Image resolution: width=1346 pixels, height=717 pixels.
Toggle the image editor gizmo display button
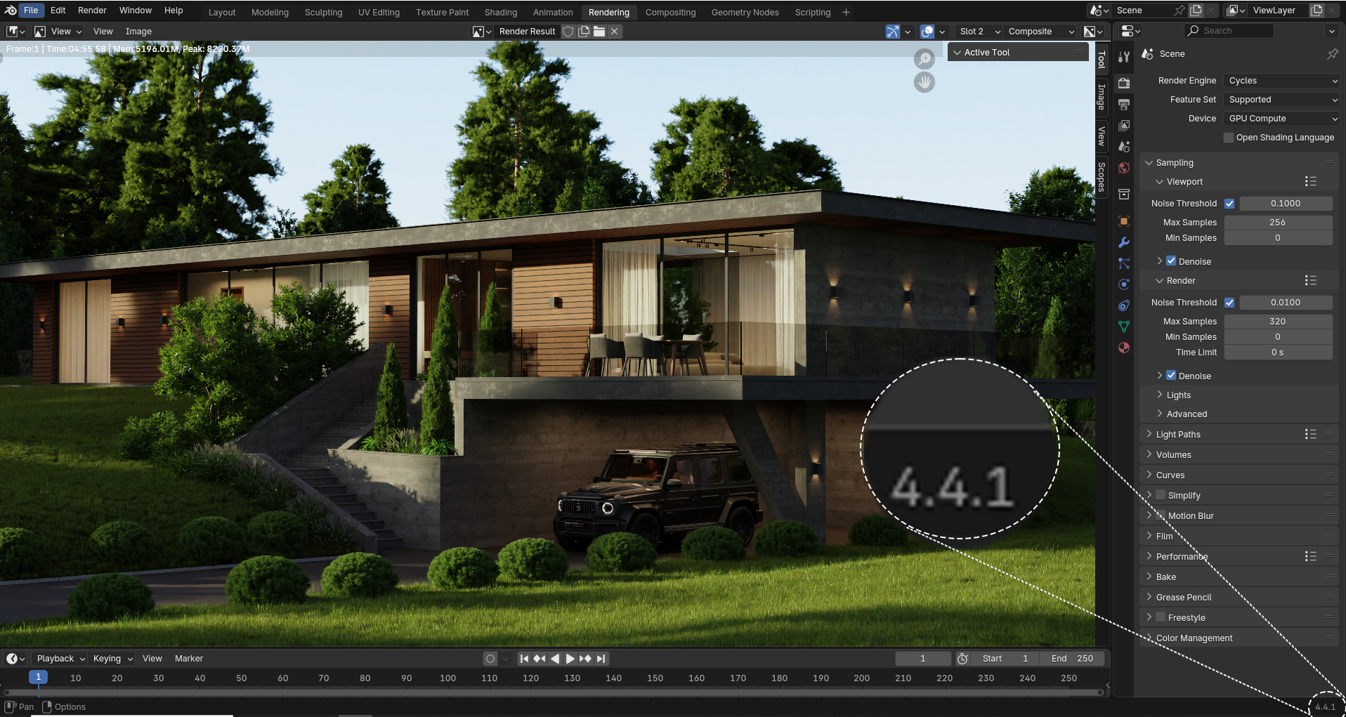coord(893,32)
